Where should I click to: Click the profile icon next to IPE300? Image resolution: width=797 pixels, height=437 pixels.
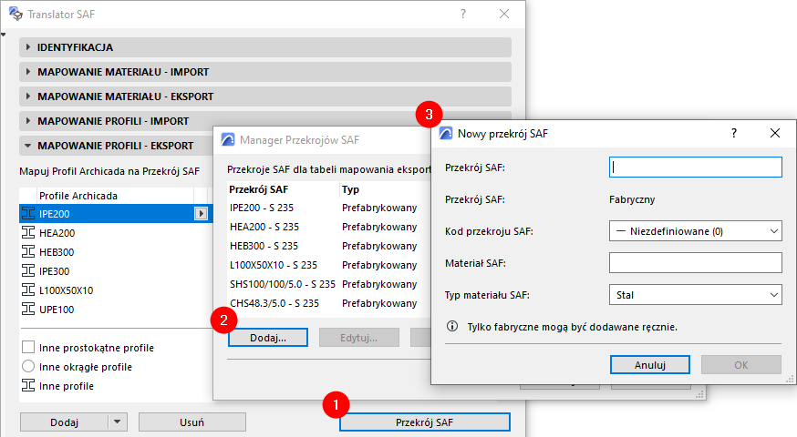click(27, 271)
